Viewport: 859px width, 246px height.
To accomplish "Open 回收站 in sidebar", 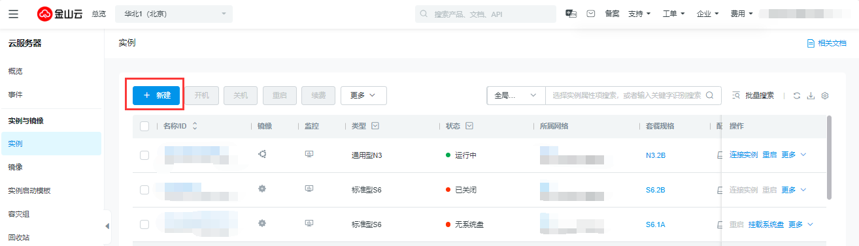I will pyautogui.click(x=20, y=238).
